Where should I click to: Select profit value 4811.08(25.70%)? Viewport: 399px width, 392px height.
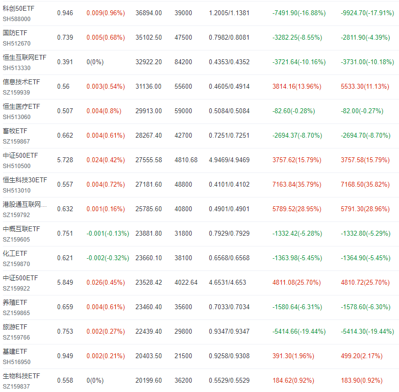(297, 282)
